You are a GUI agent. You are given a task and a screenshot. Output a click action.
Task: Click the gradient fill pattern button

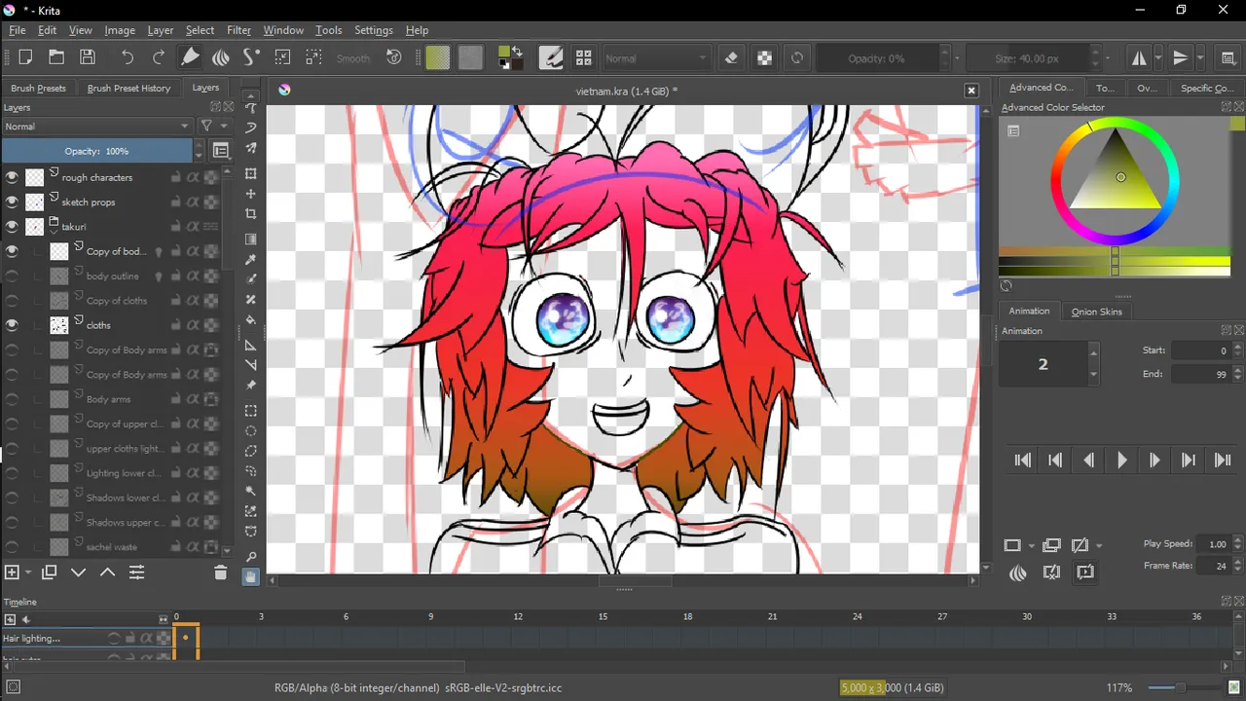(438, 57)
